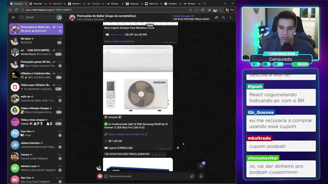Viewport: 328px width, 184px height.
Task: Open stories via the profile avatar beside Search
Action: 59,17
